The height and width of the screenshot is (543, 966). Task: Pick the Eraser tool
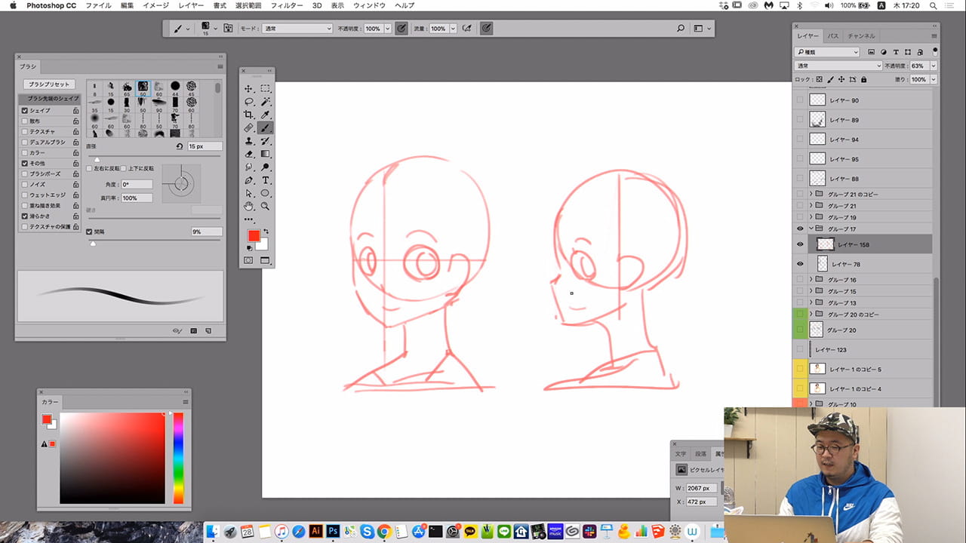click(248, 154)
